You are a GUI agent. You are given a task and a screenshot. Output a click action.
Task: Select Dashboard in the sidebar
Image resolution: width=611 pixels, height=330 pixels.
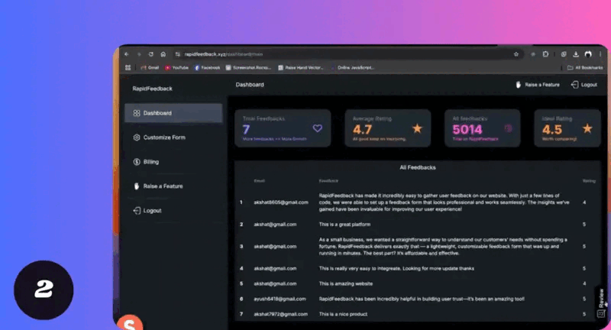[173, 113]
